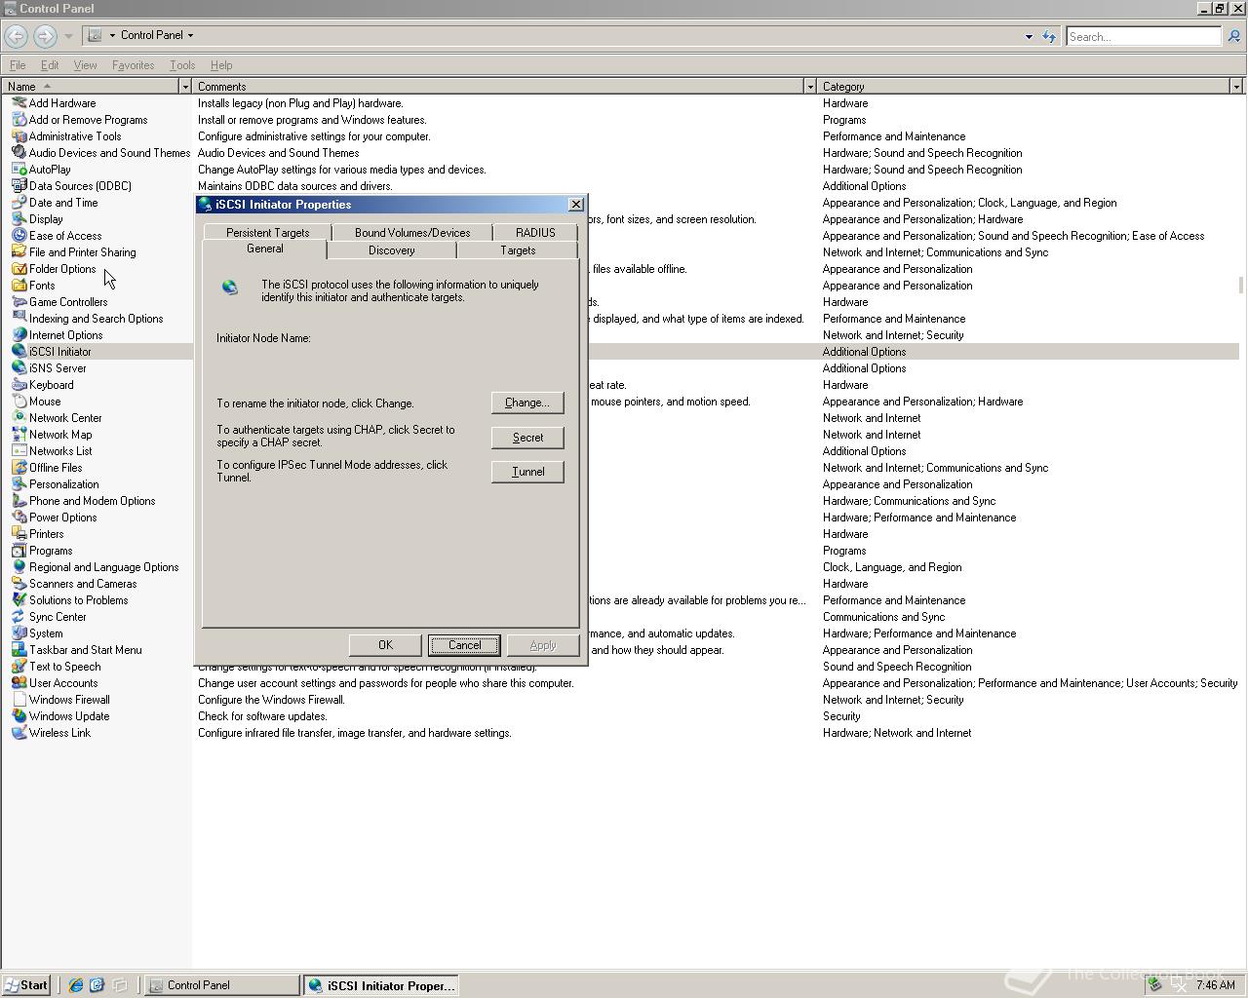Click the Back navigation button

[x=16, y=36]
